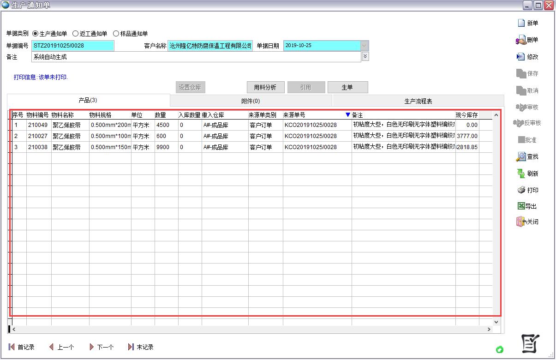
Task: Select the 返工通知单 radio button
Action: coord(76,34)
